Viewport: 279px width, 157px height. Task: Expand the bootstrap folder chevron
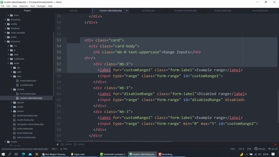pos(5,20)
